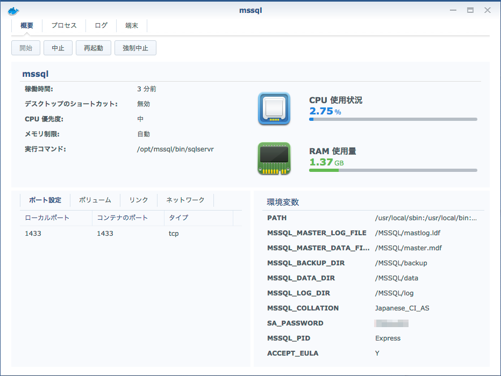
Task: Click the CPU usage progress bar
Action: tap(392, 119)
